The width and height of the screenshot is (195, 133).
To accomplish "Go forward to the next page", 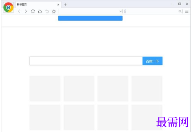I will click(x=26, y=11).
